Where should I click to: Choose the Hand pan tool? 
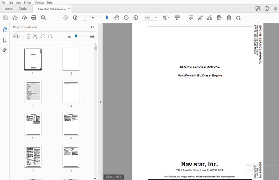click(x=117, y=18)
